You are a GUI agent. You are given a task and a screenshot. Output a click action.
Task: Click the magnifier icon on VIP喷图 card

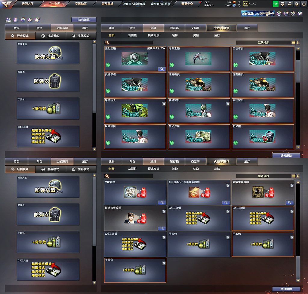(x=162, y=202)
